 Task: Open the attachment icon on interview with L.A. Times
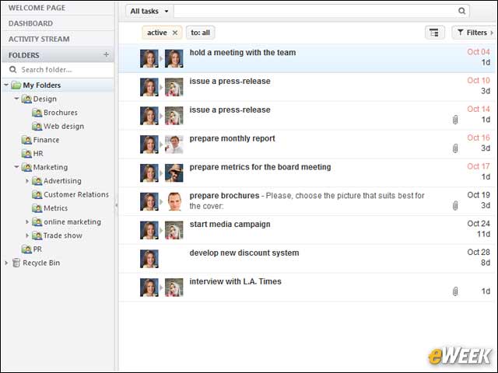pyautogui.click(x=455, y=291)
